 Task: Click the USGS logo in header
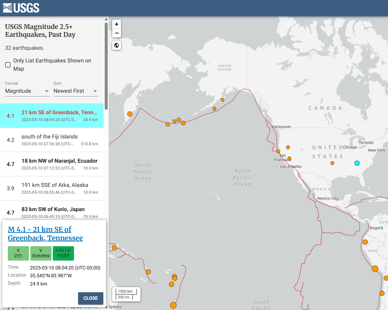(x=21, y=8)
